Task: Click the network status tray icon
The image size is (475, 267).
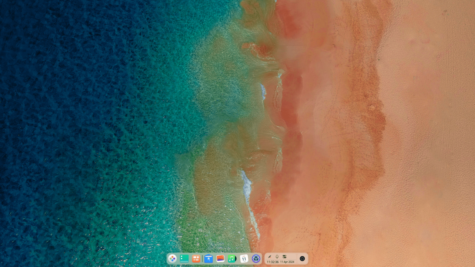Action: pyautogui.click(x=269, y=257)
